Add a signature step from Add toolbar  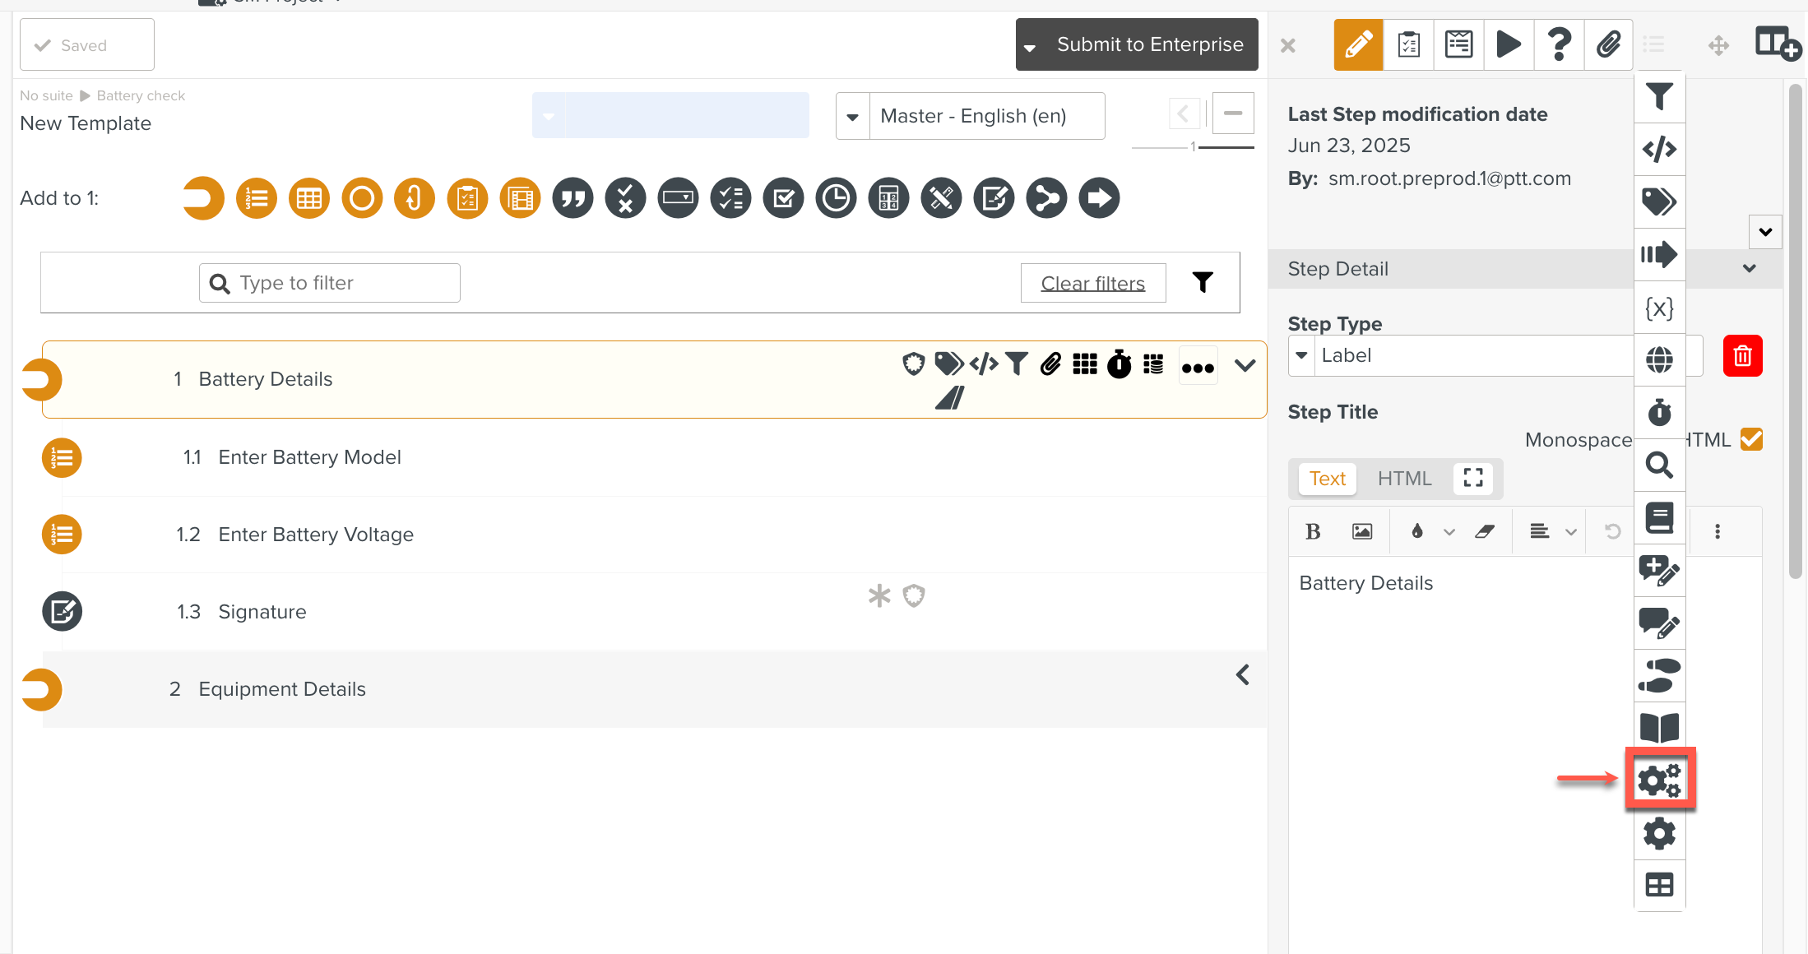tap(994, 198)
